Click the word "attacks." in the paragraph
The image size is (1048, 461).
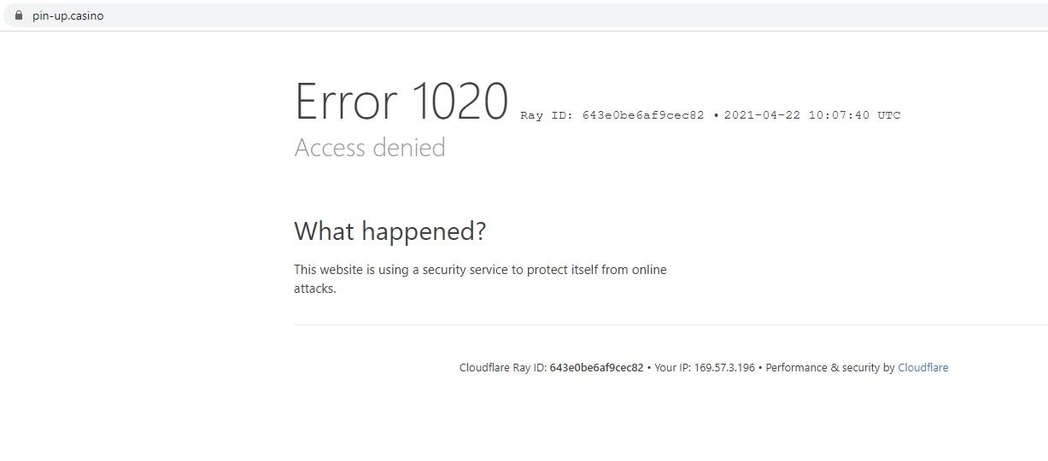point(315,289)
